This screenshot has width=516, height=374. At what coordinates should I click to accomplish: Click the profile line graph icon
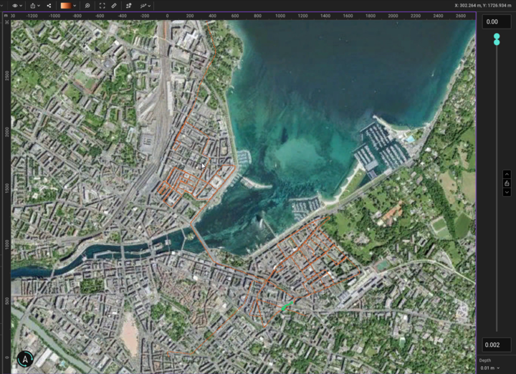point(143,5)
